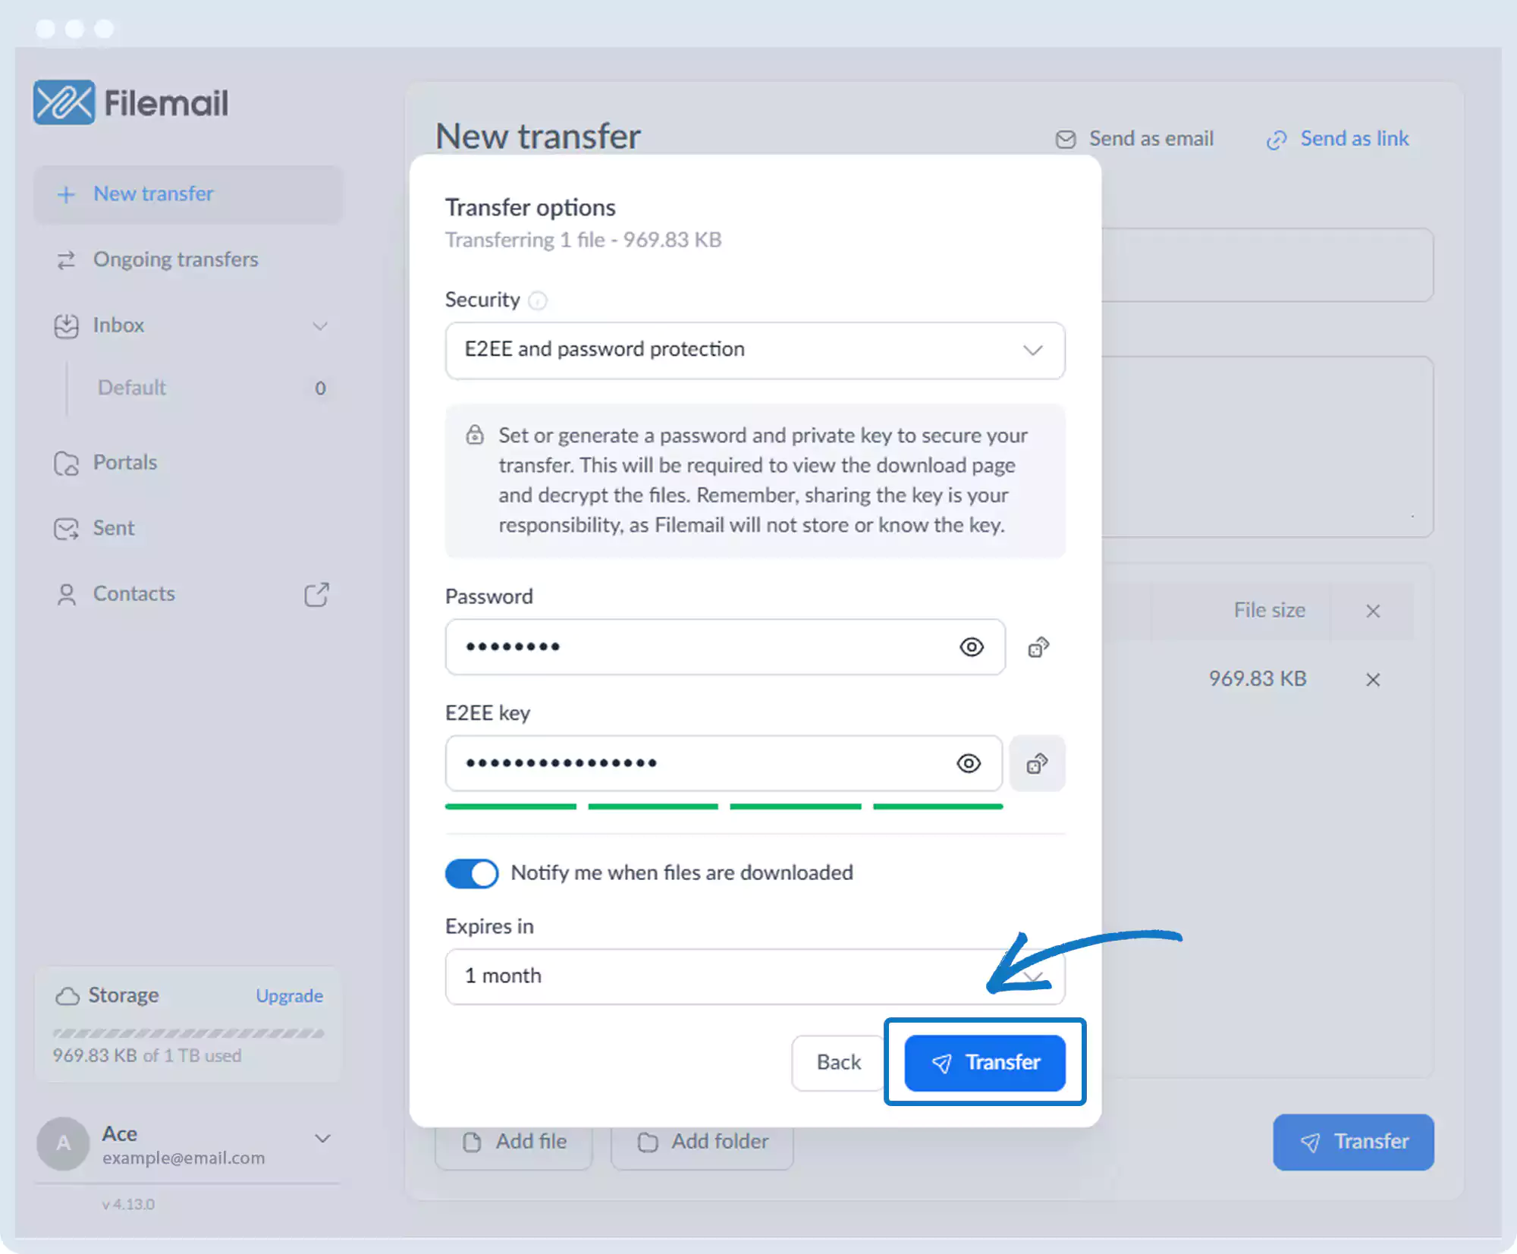Show the password using eye icon
1517x1254 pixels.
[971, 647]
